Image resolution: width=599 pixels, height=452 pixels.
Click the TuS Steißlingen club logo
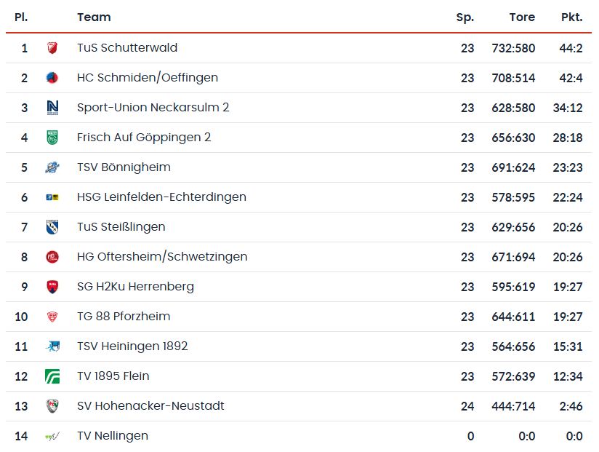coord(52,227)
